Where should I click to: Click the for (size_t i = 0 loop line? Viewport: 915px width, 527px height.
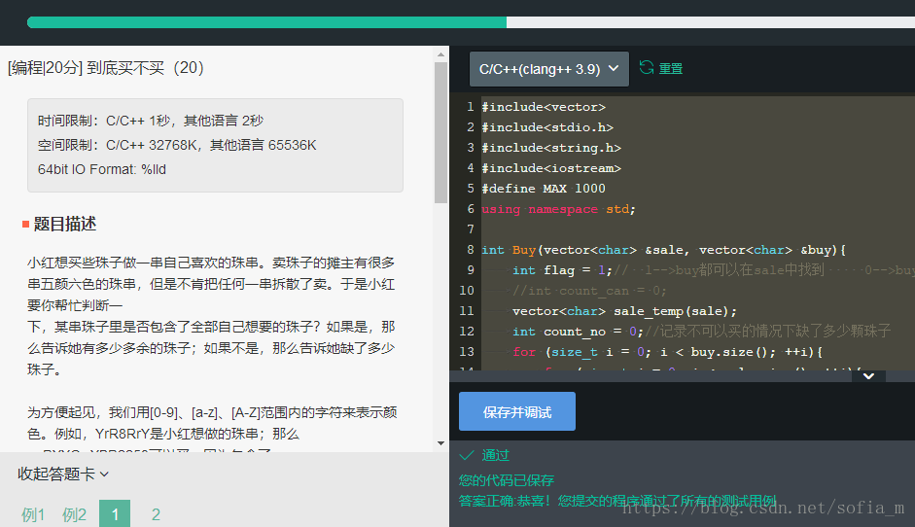(x=668, y=352)
